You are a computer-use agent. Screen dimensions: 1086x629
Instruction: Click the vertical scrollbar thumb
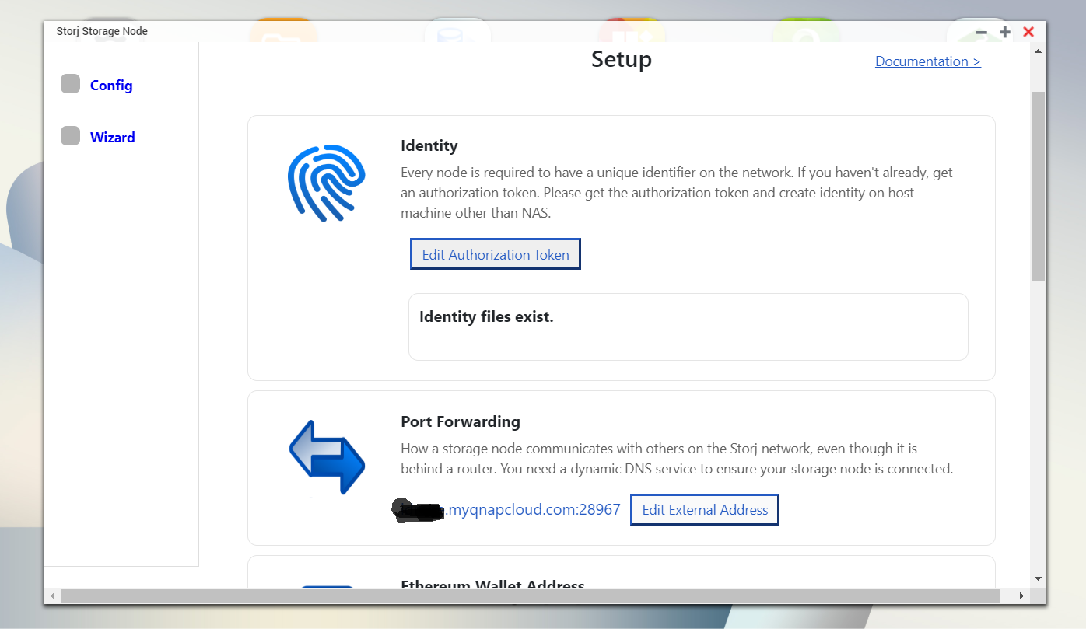tap(1038, 187)
